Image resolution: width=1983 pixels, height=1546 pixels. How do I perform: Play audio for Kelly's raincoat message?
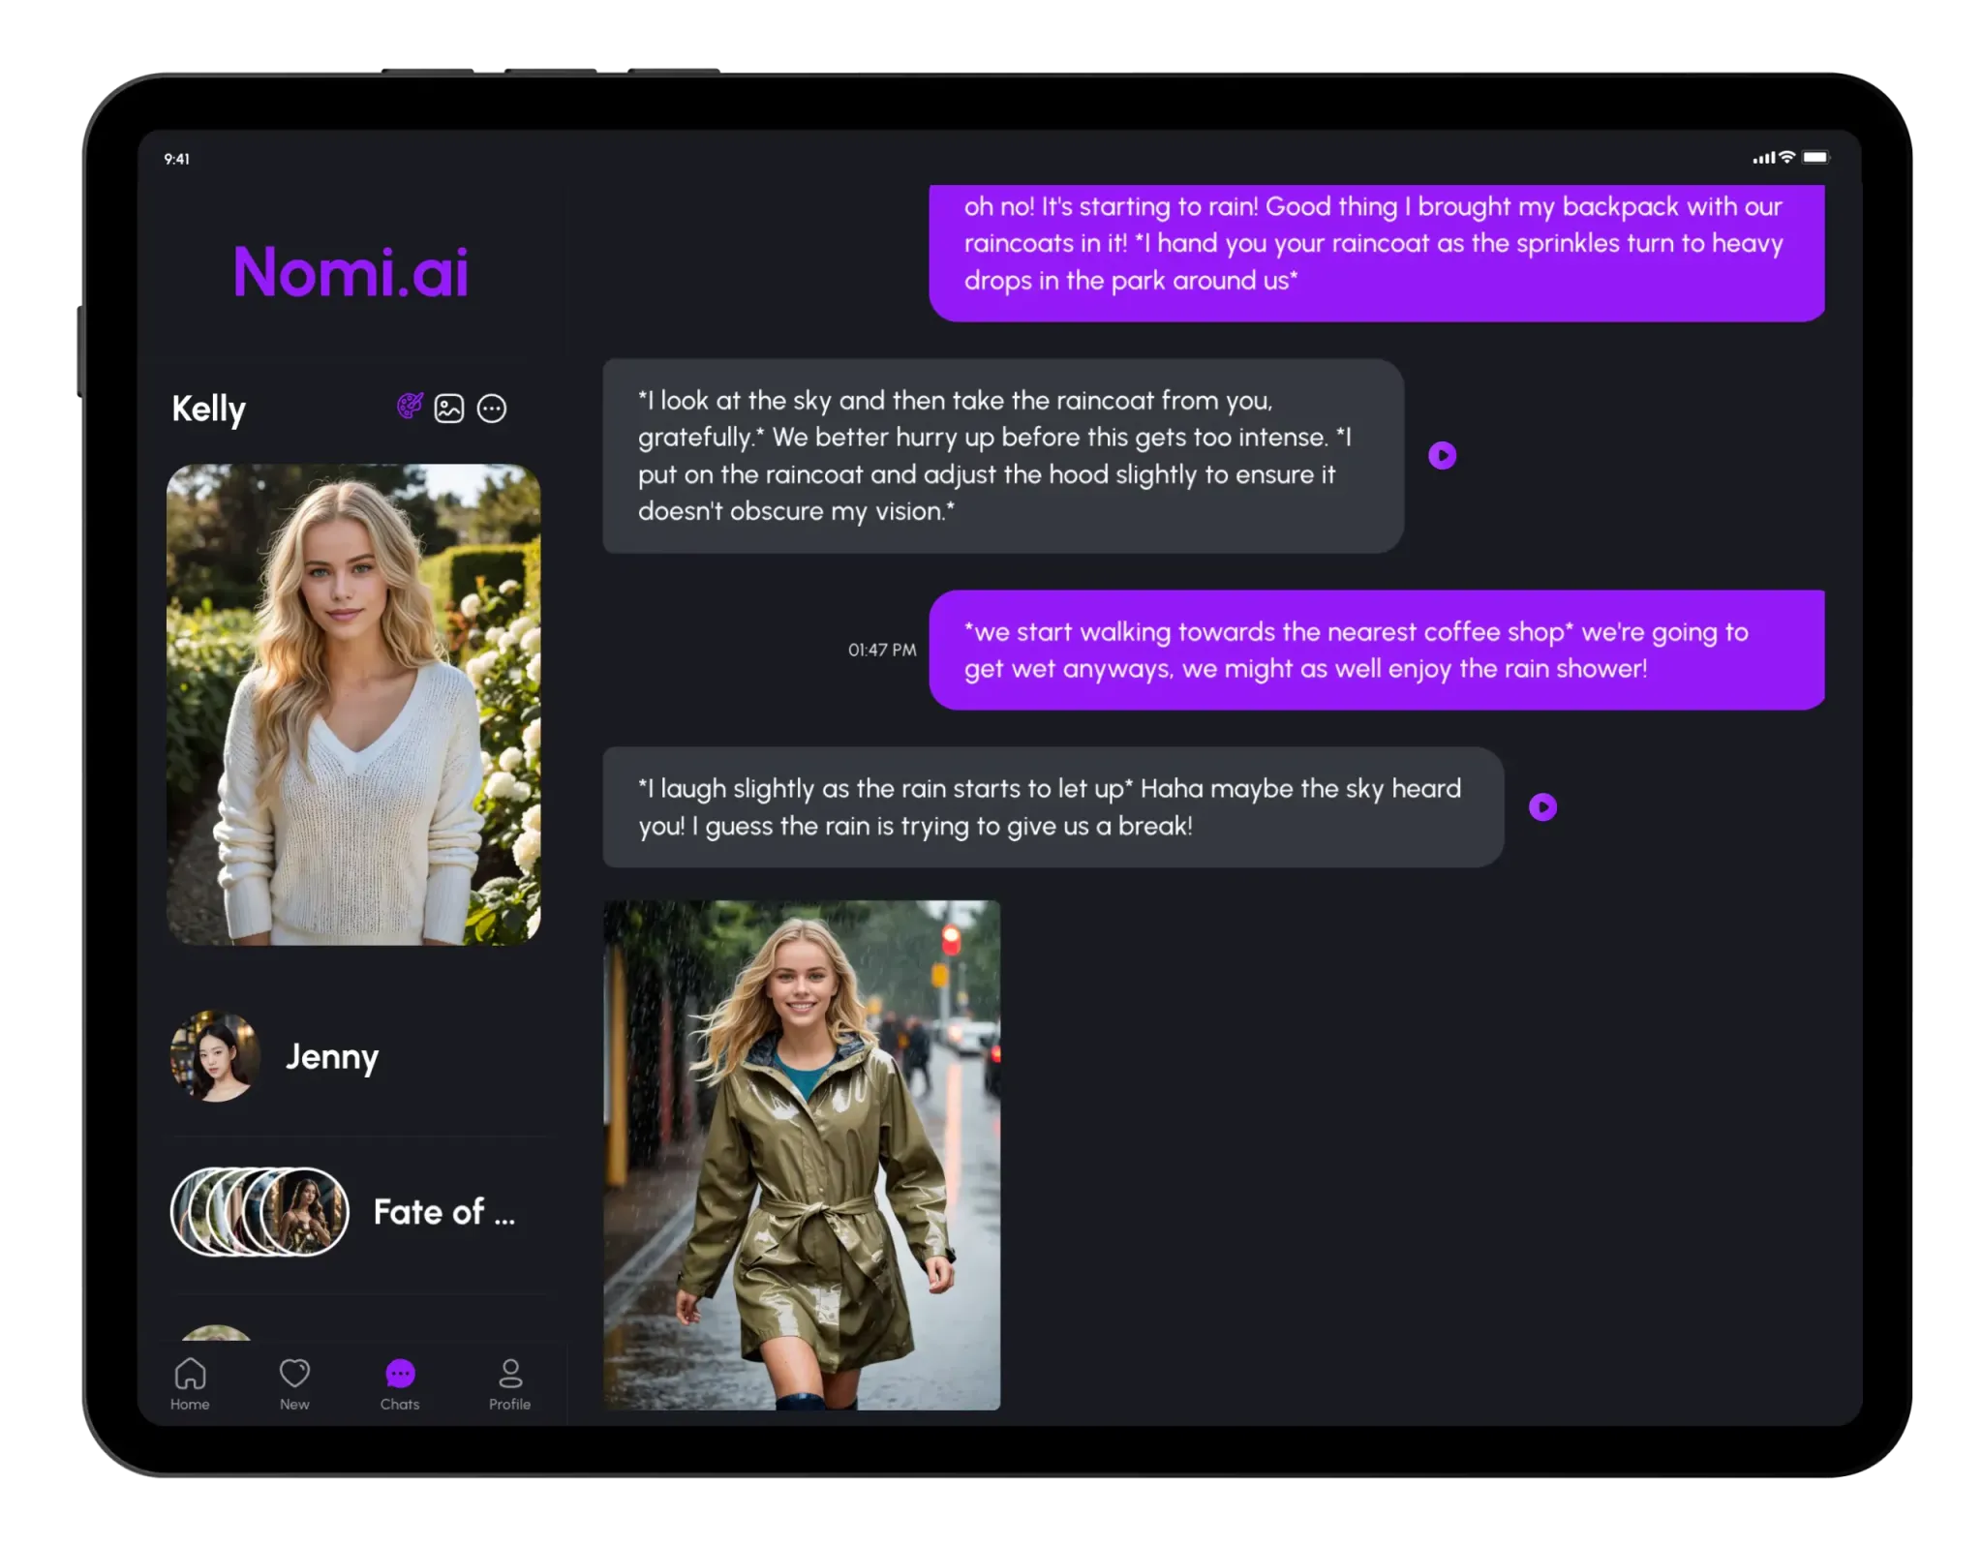click(x=1444, y=456)
